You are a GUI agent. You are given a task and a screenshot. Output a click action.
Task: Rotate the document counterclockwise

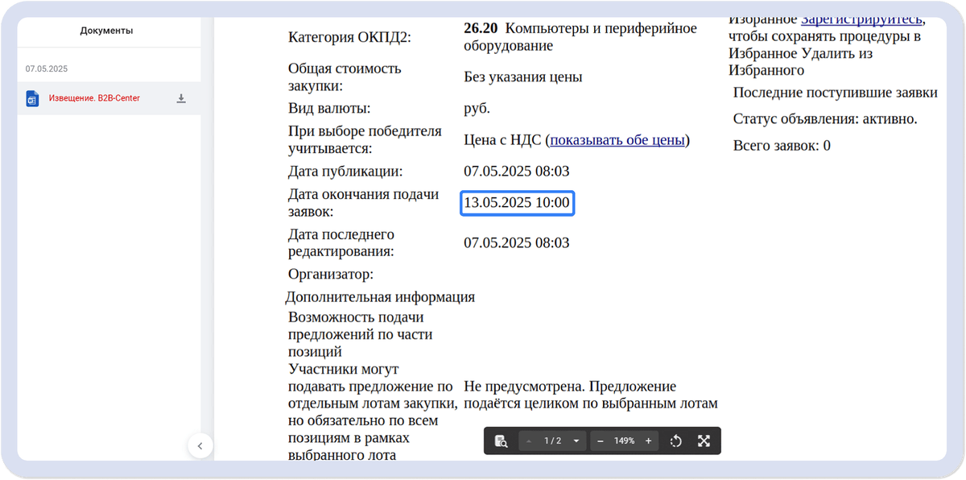pos(676,441)
